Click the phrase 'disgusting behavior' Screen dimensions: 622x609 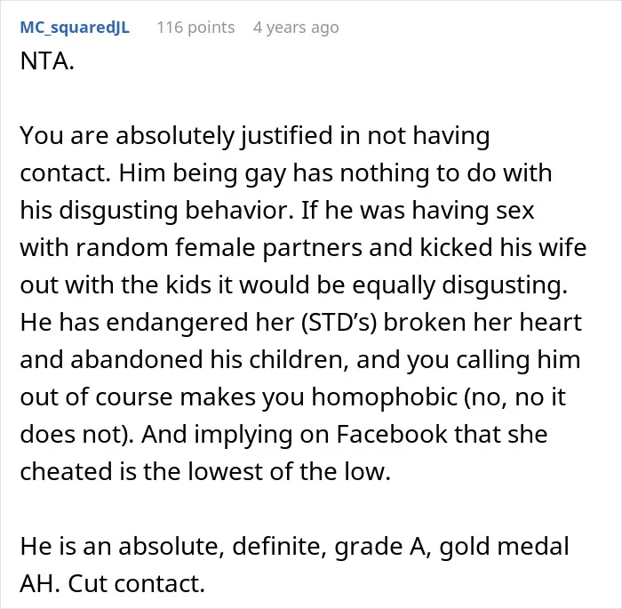pos(176,211)
